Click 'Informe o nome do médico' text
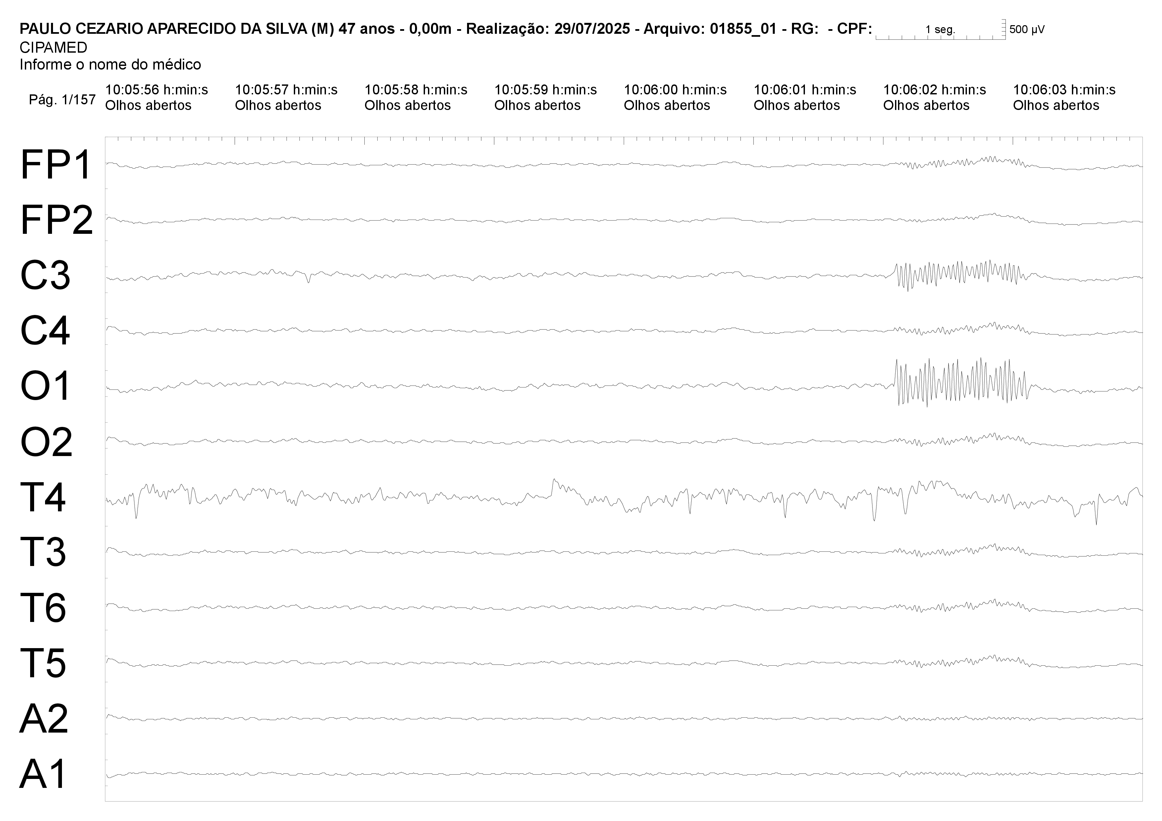 pos(110,65)
